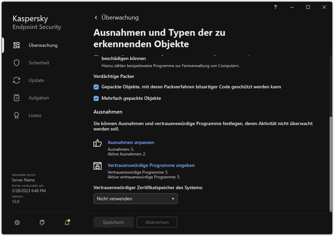Click the support icon next to the gear
This screenshot has width=334, height=236.
pos(42,223)
